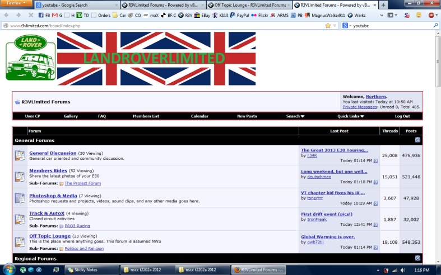Open the MagnusWalker911 bookmark
441x275 pixels.
[x=325, y=15]
